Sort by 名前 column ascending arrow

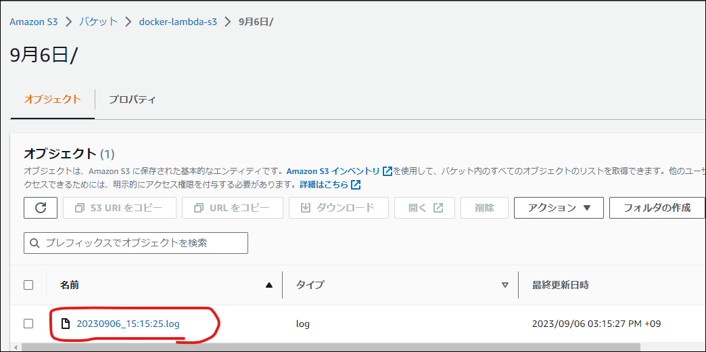click(269, 285)
